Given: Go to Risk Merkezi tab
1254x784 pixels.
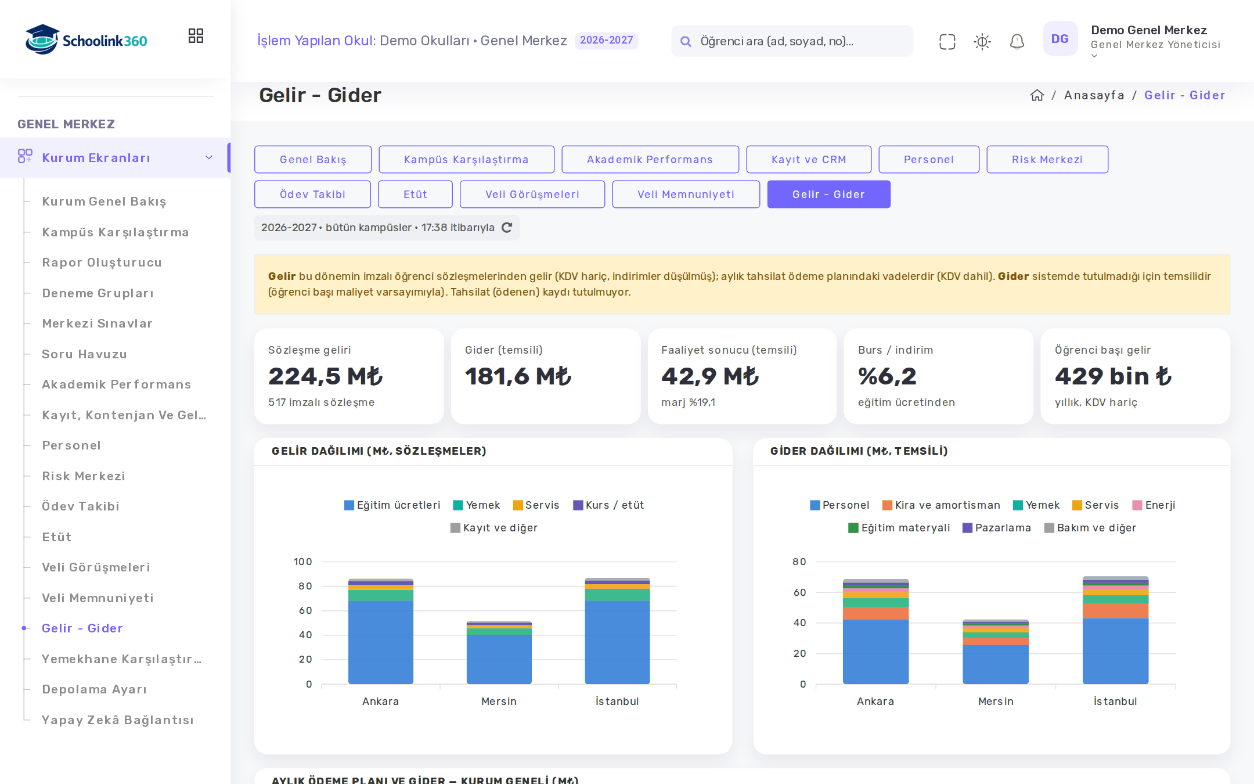Looking at the screenshot, I should 1047,159.
